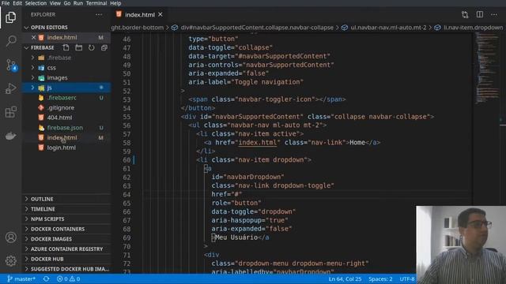Image resolution: width=506 pixels, height=284 pixels.
Task: Open the Search view in activity bar
Action: (x=10, y=40)
